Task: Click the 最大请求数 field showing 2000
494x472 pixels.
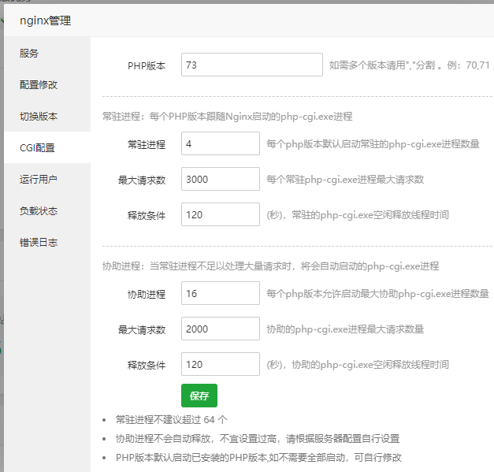Action: pyautogui.click(x=221, y=329)
